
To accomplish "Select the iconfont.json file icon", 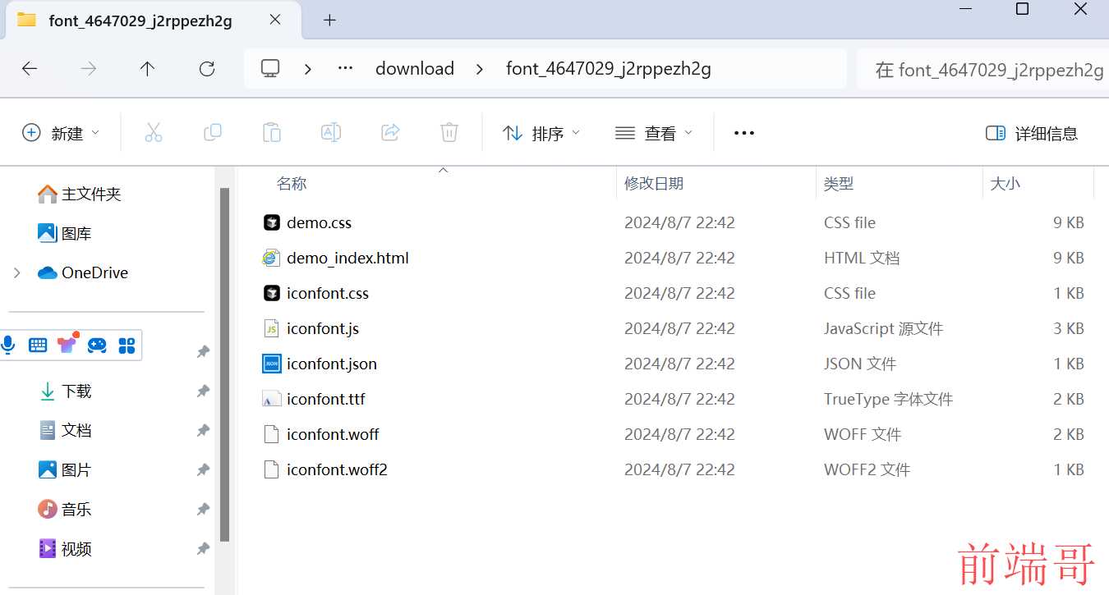I will click(x=272, y=364).
